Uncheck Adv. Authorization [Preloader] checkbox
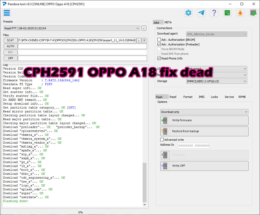Screen dimensions: 260x215 pyautogui.click(x=159, y=44)
